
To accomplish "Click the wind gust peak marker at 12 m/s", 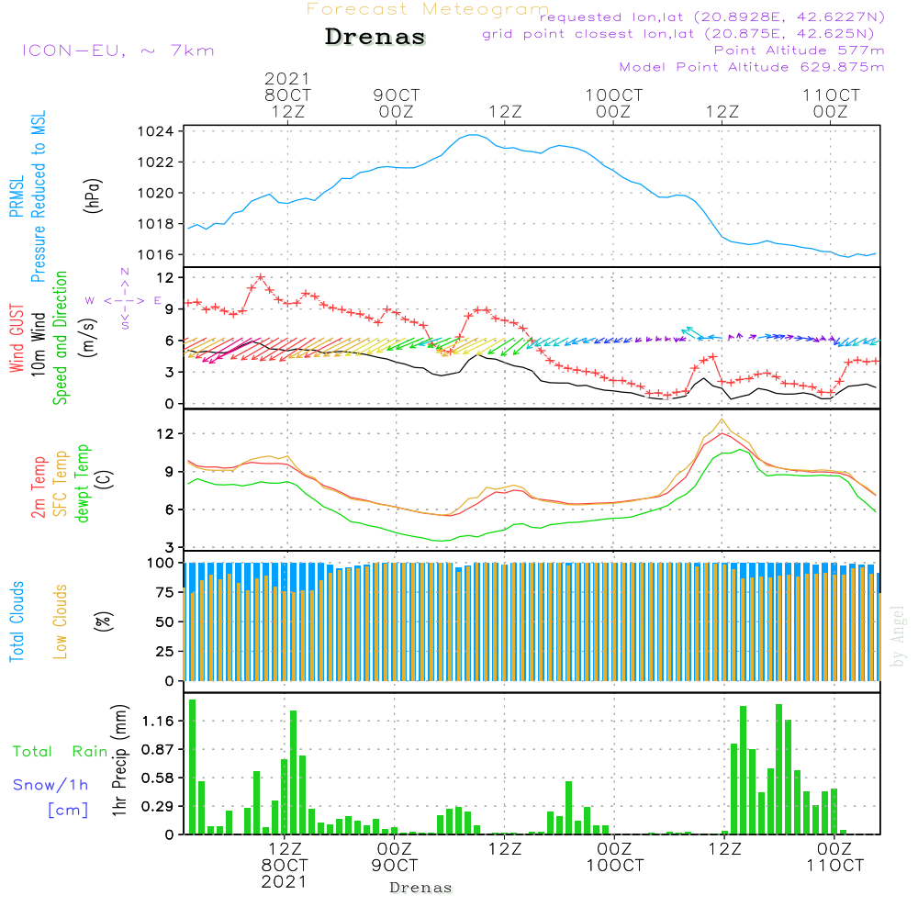I will (x=261, y=276).
